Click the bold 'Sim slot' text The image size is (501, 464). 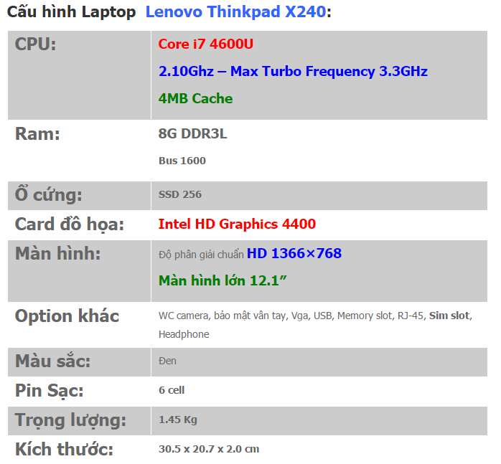[x=449, y=316]
